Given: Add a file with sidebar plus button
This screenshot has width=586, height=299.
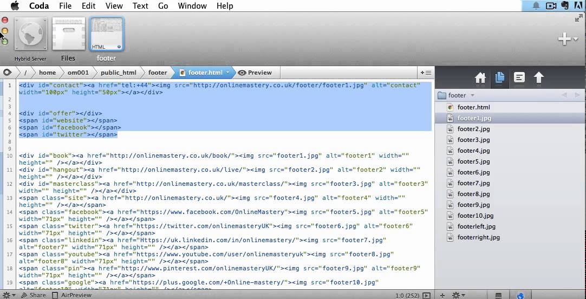Looking at the screenshot, I should point(442,296).
